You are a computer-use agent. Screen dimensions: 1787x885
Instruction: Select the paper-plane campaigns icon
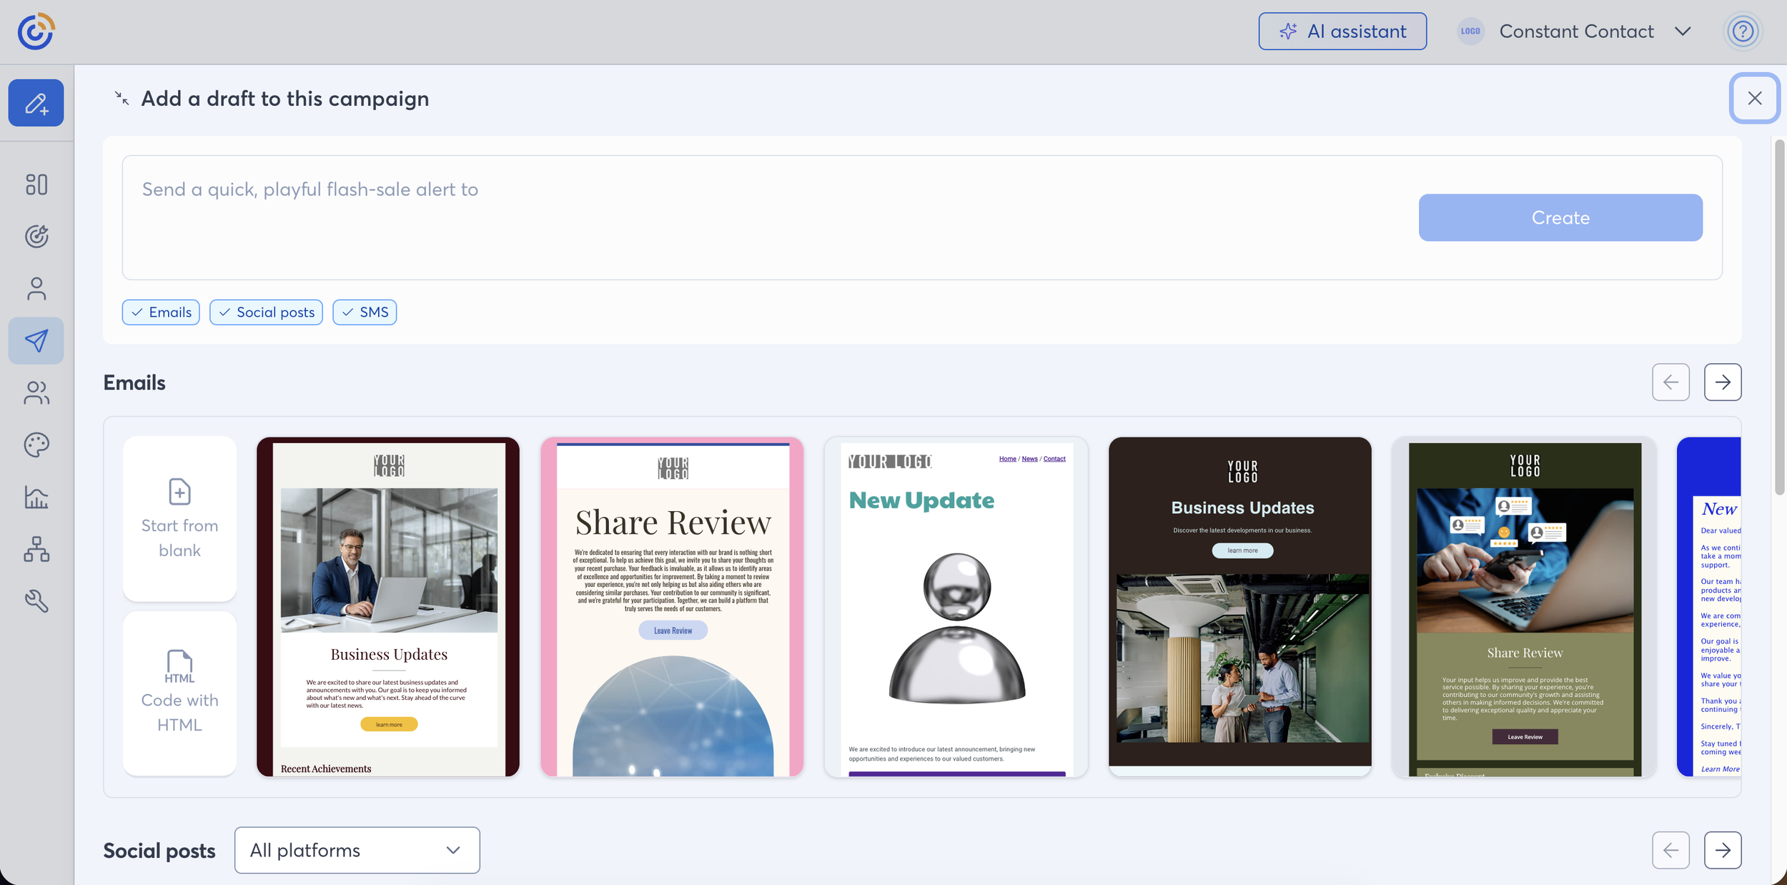(36, 341)
